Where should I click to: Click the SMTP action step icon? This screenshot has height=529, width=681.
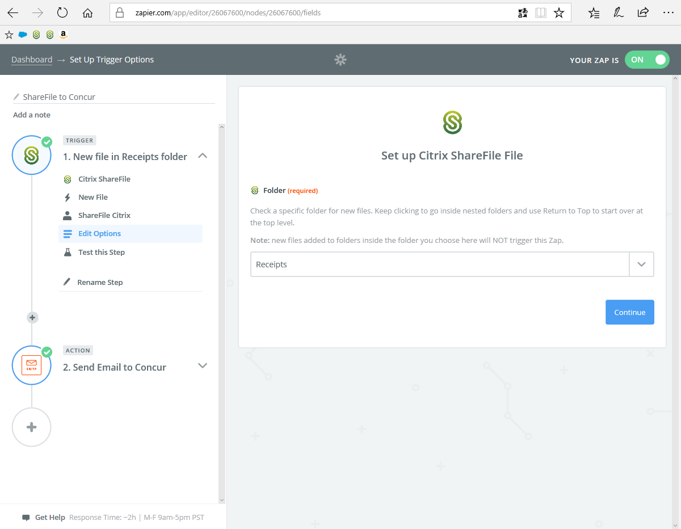(31, 365)
